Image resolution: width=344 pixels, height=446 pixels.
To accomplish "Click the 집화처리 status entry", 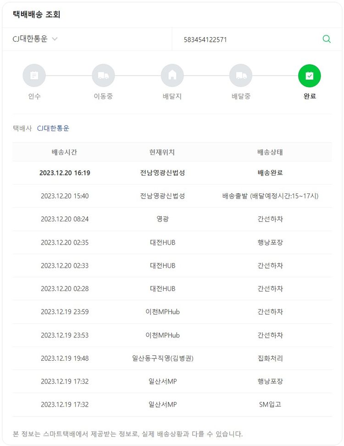I will 270,358.
